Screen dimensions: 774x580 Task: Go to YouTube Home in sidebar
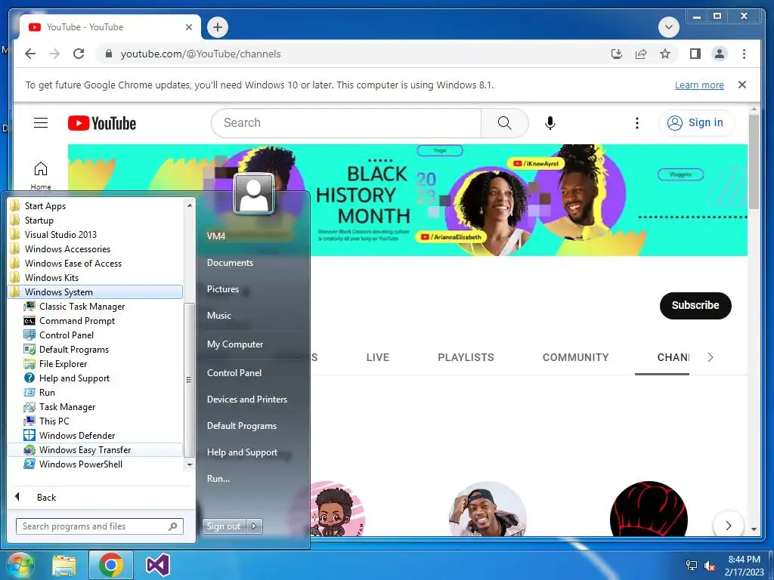[x=41, y=175]
